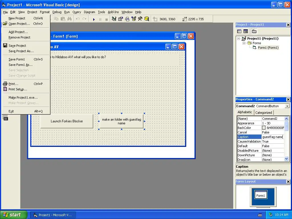This screenshot has height=219, width=292.
Task: Open the Form Layout Window toolbar icon
Action: [x=127, y=19]
